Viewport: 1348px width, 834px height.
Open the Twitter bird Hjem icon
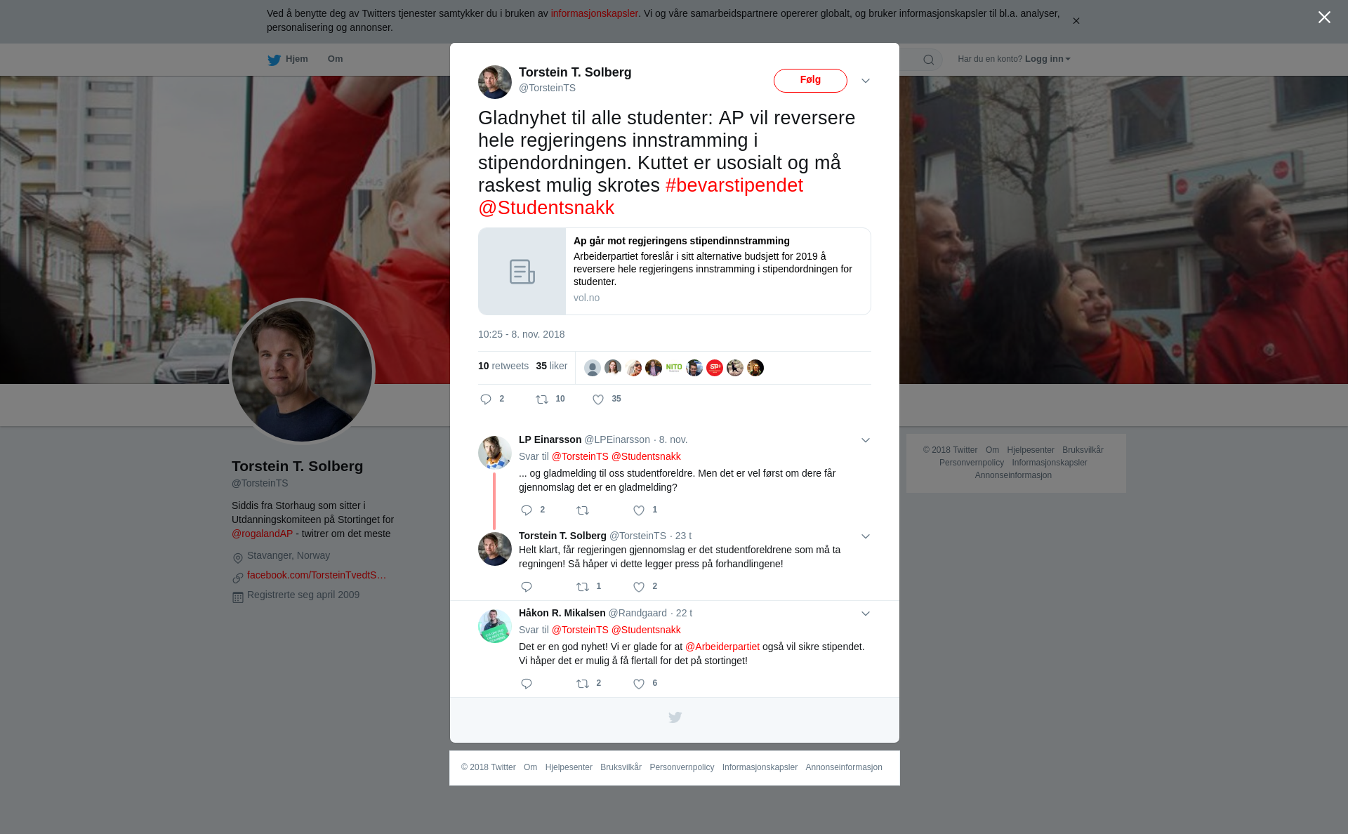(274, 60)
